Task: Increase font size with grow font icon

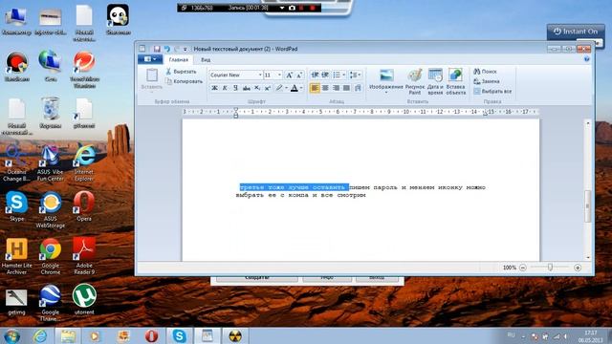Action: (x=289, y=75)
